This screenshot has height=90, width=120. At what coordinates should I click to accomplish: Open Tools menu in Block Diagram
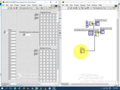point(88,5)
